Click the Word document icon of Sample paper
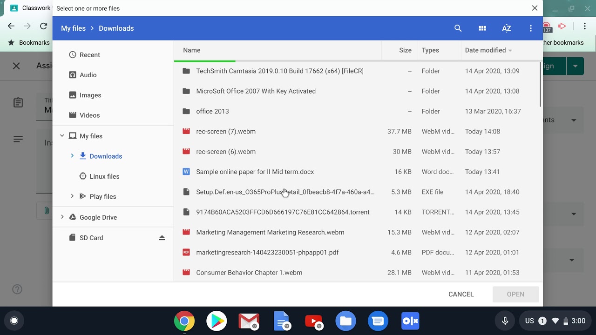Screen dimensions: 596x335 pyautogui.click(x=186, y=172)
